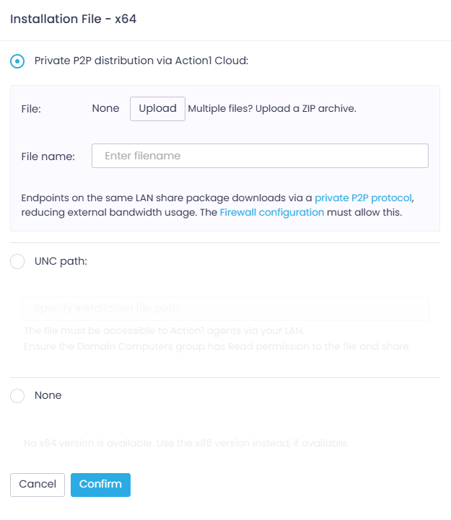Click the Upload button
Screen dimensions: 451x520
(x=157, y=109)
